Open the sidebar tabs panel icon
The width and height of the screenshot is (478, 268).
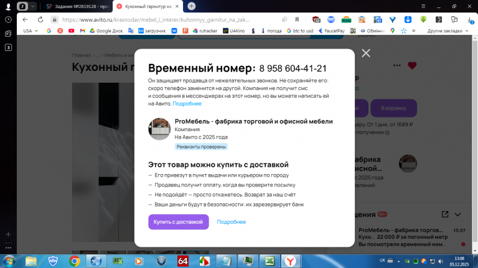(8, 34)
